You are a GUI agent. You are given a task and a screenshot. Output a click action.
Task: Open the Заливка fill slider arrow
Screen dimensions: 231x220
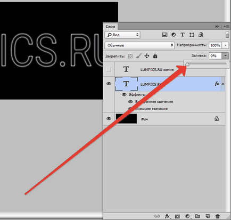click(225, 56)
